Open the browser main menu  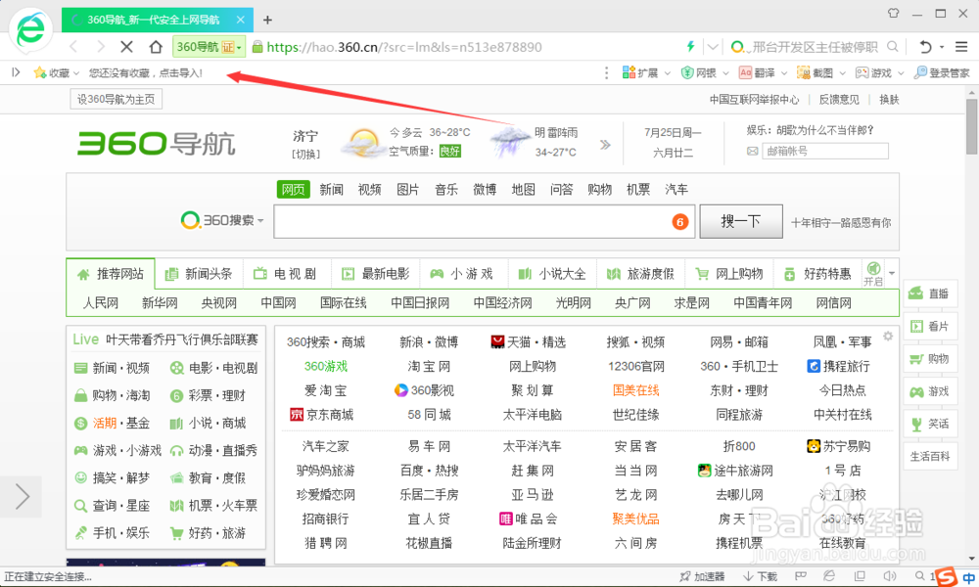(961, 47)
